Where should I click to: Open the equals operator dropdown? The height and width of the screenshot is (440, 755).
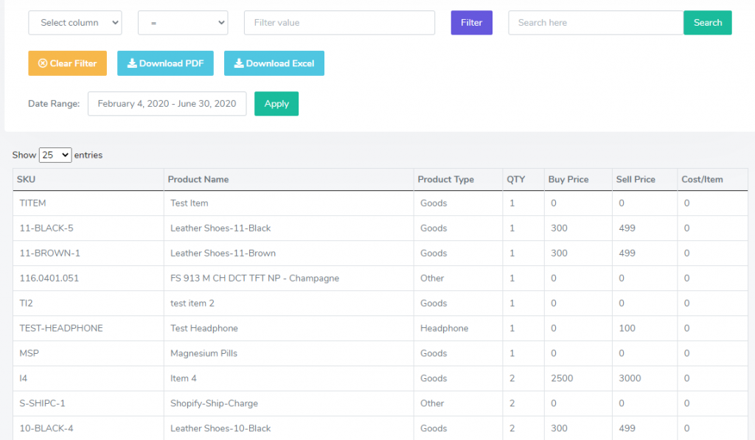[183, 23]
